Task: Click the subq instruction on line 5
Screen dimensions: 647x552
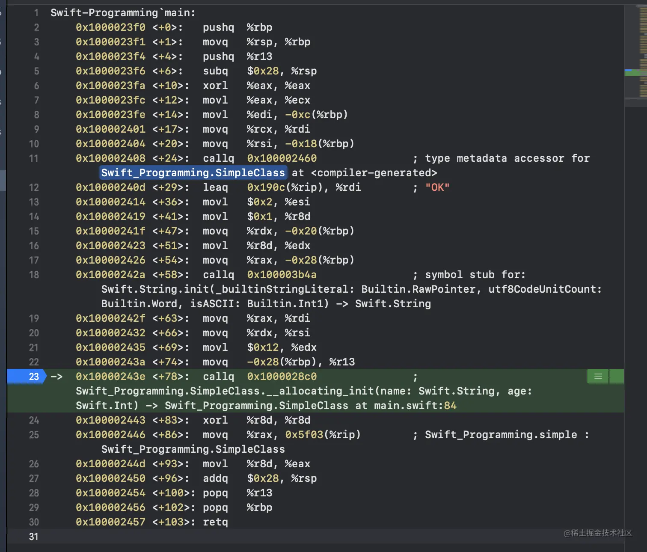Action: pos(215,71)
